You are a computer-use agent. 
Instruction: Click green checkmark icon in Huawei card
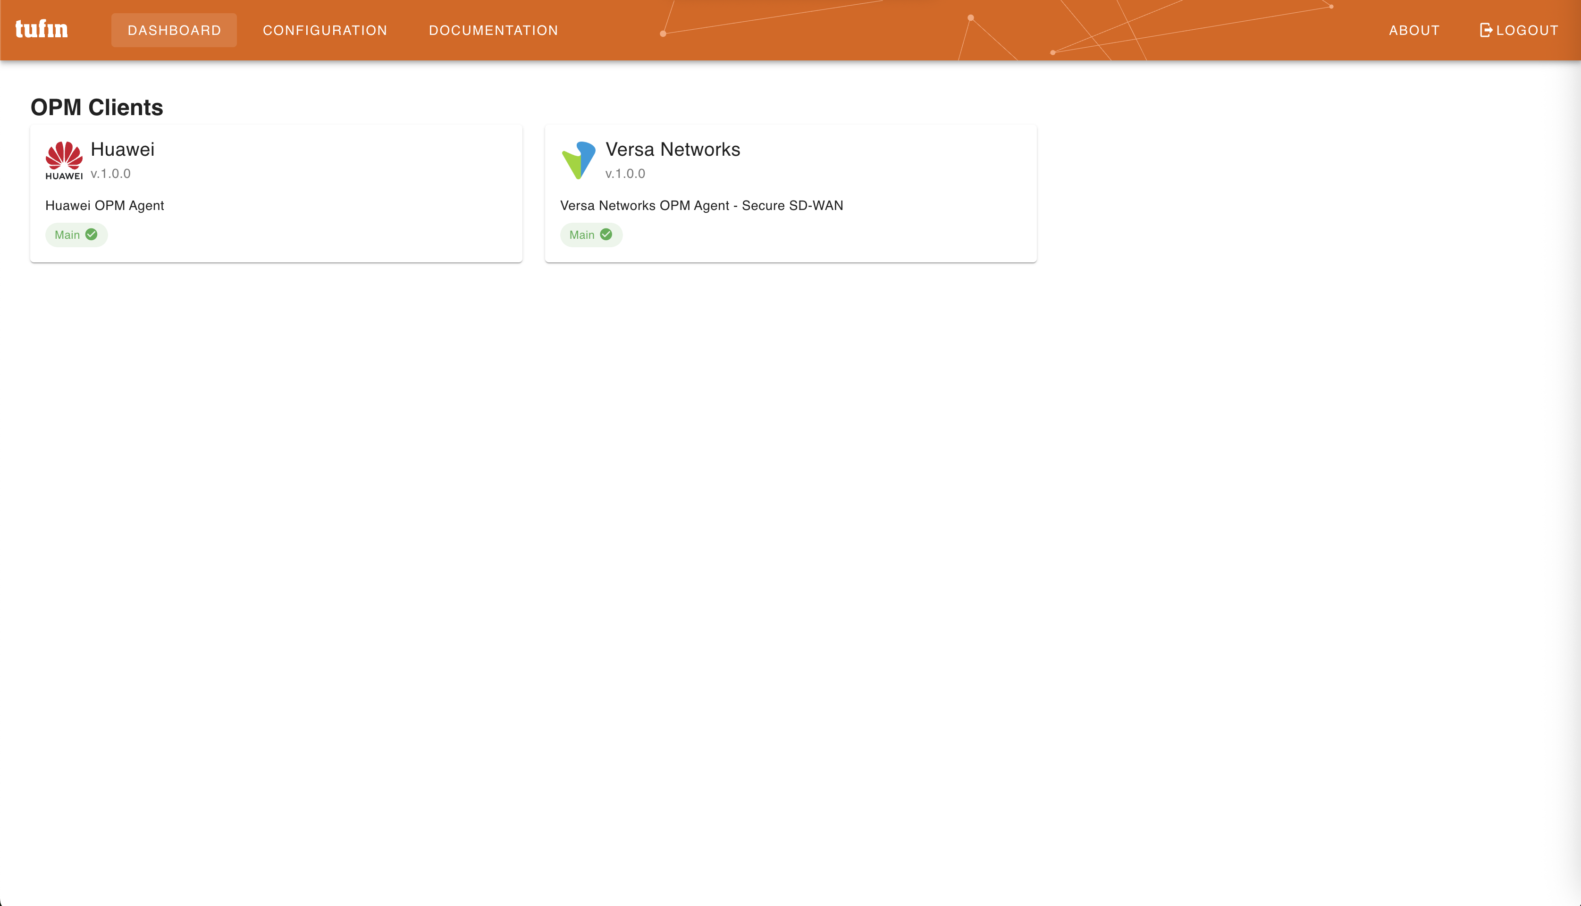[92, 235]
